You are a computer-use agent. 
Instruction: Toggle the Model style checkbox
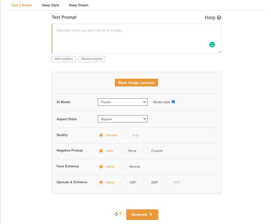tap(173, 102)
